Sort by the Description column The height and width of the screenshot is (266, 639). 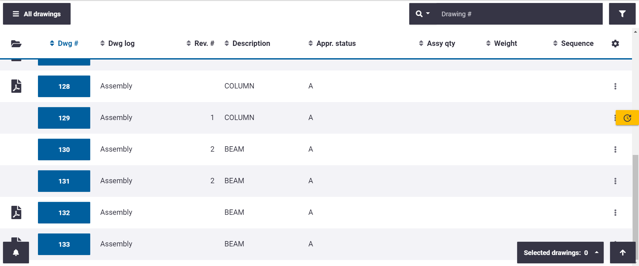click(x=247, y=44)
